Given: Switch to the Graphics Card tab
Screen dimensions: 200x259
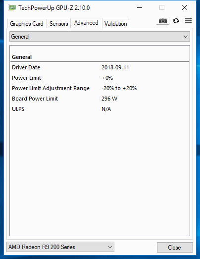Looking at the screenshot, I should 27,24.
